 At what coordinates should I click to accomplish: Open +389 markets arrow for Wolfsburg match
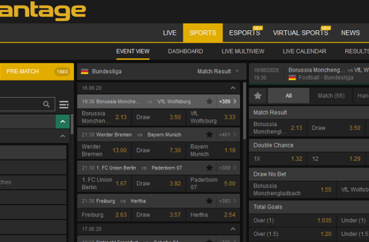coord(228,102)
